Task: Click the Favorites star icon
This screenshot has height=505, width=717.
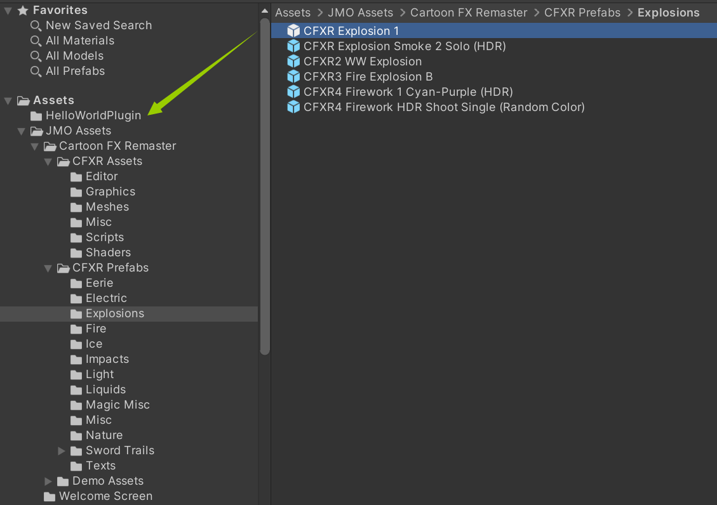Action: click(23, 10)
